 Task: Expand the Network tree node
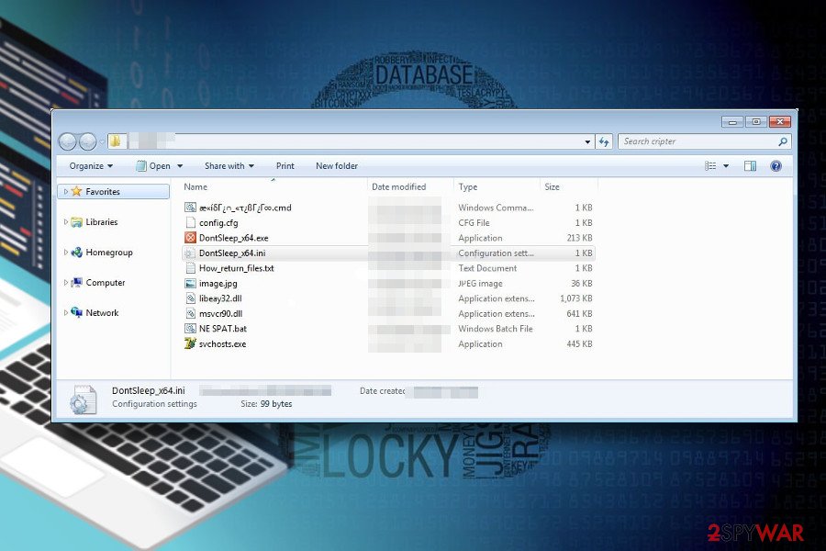(x=65, y=312)
